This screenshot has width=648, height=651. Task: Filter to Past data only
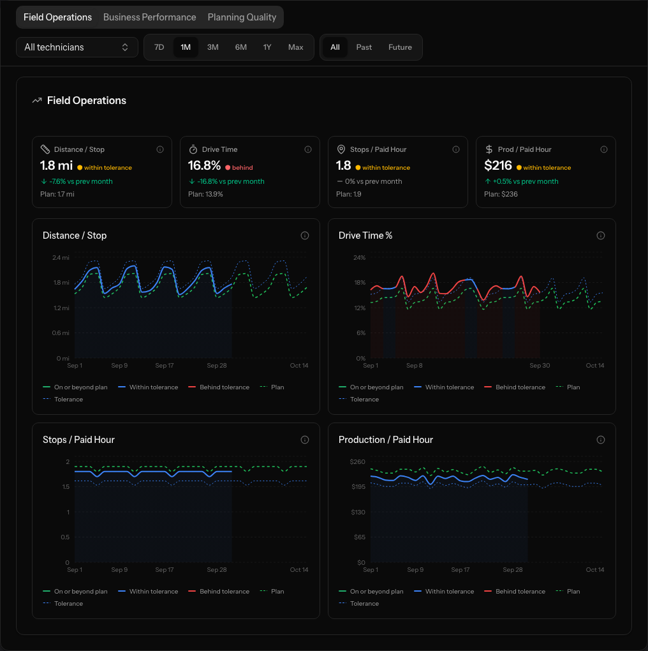tap(364, 47)
